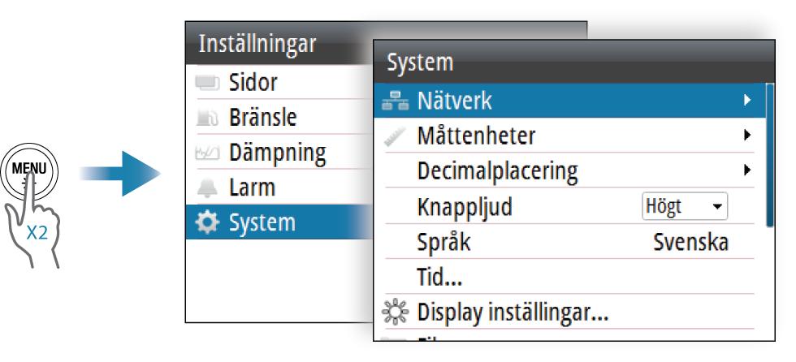Open the Knappljud Högt dropdown
The width and height of the screenshot is (796, 362).
coord(685,206)
